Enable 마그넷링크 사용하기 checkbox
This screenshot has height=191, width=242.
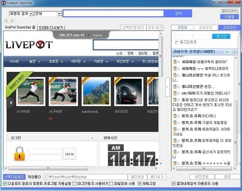(75, 184)
